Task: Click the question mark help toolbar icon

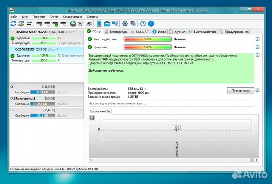Action: pos(143,23)
